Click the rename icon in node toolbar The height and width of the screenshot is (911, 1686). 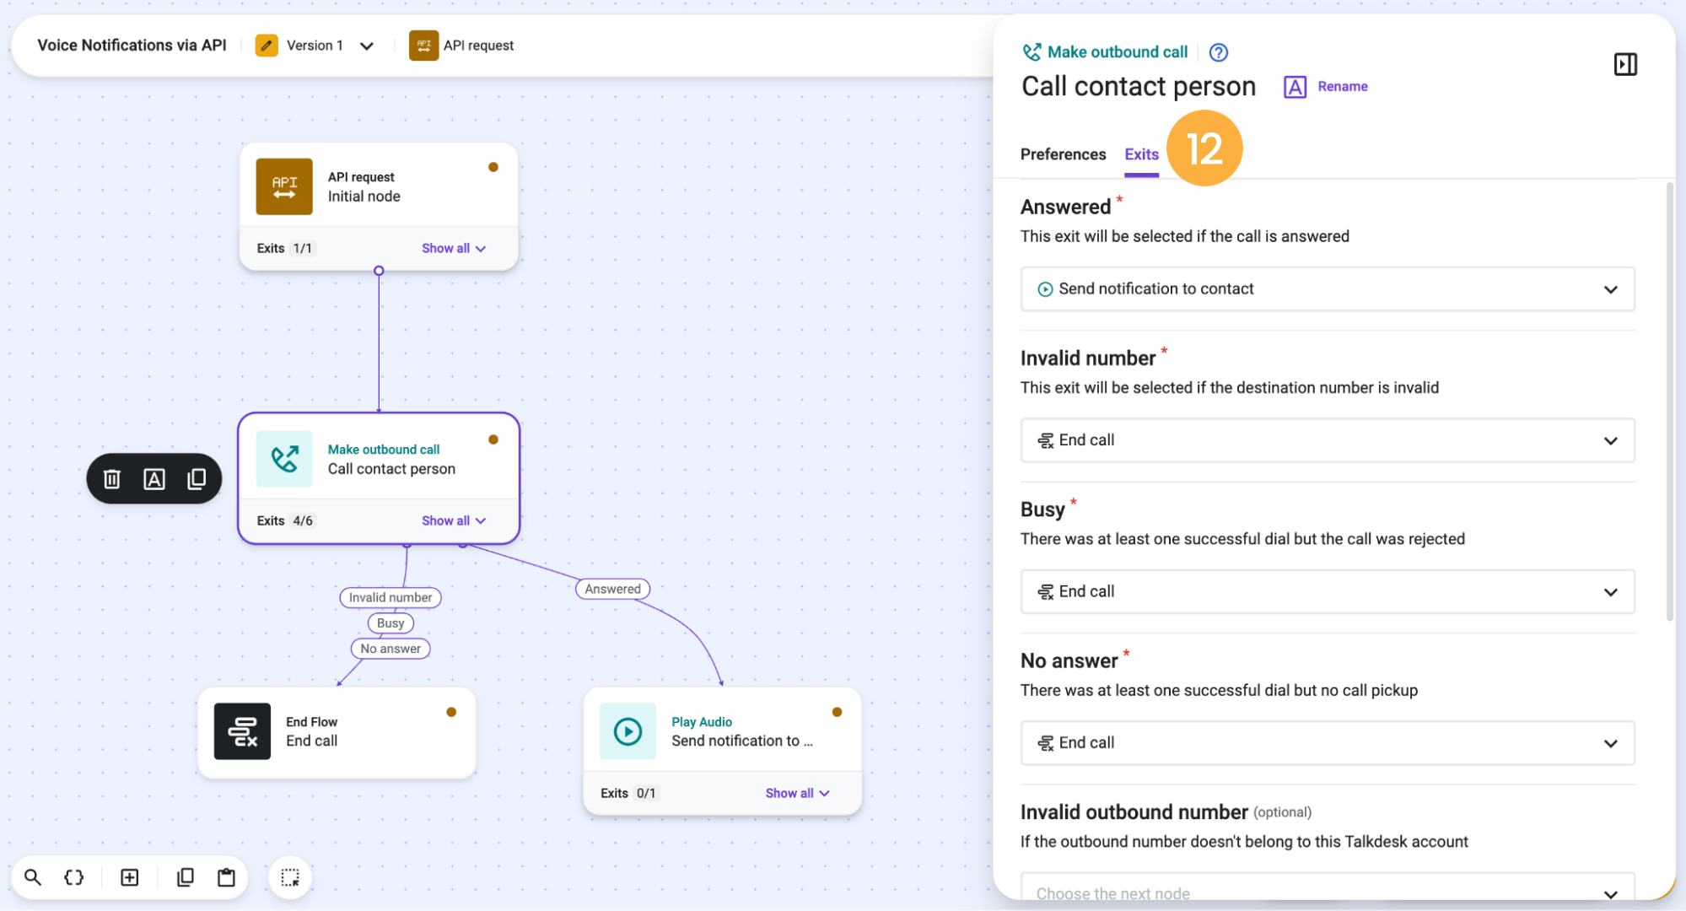(x=154, y=479)
